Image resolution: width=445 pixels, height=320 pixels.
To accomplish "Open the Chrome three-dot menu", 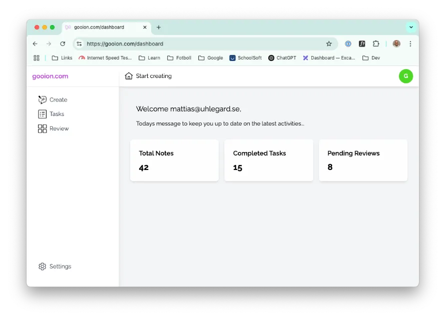I will tap(410, 43).
